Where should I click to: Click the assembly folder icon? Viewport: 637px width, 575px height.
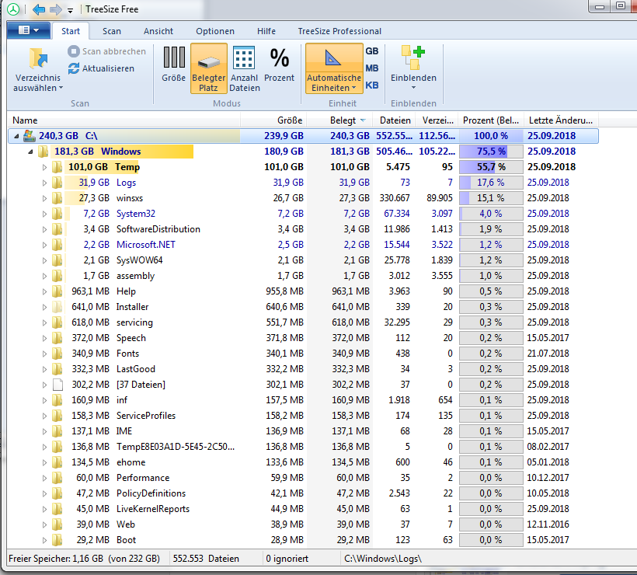57,276
